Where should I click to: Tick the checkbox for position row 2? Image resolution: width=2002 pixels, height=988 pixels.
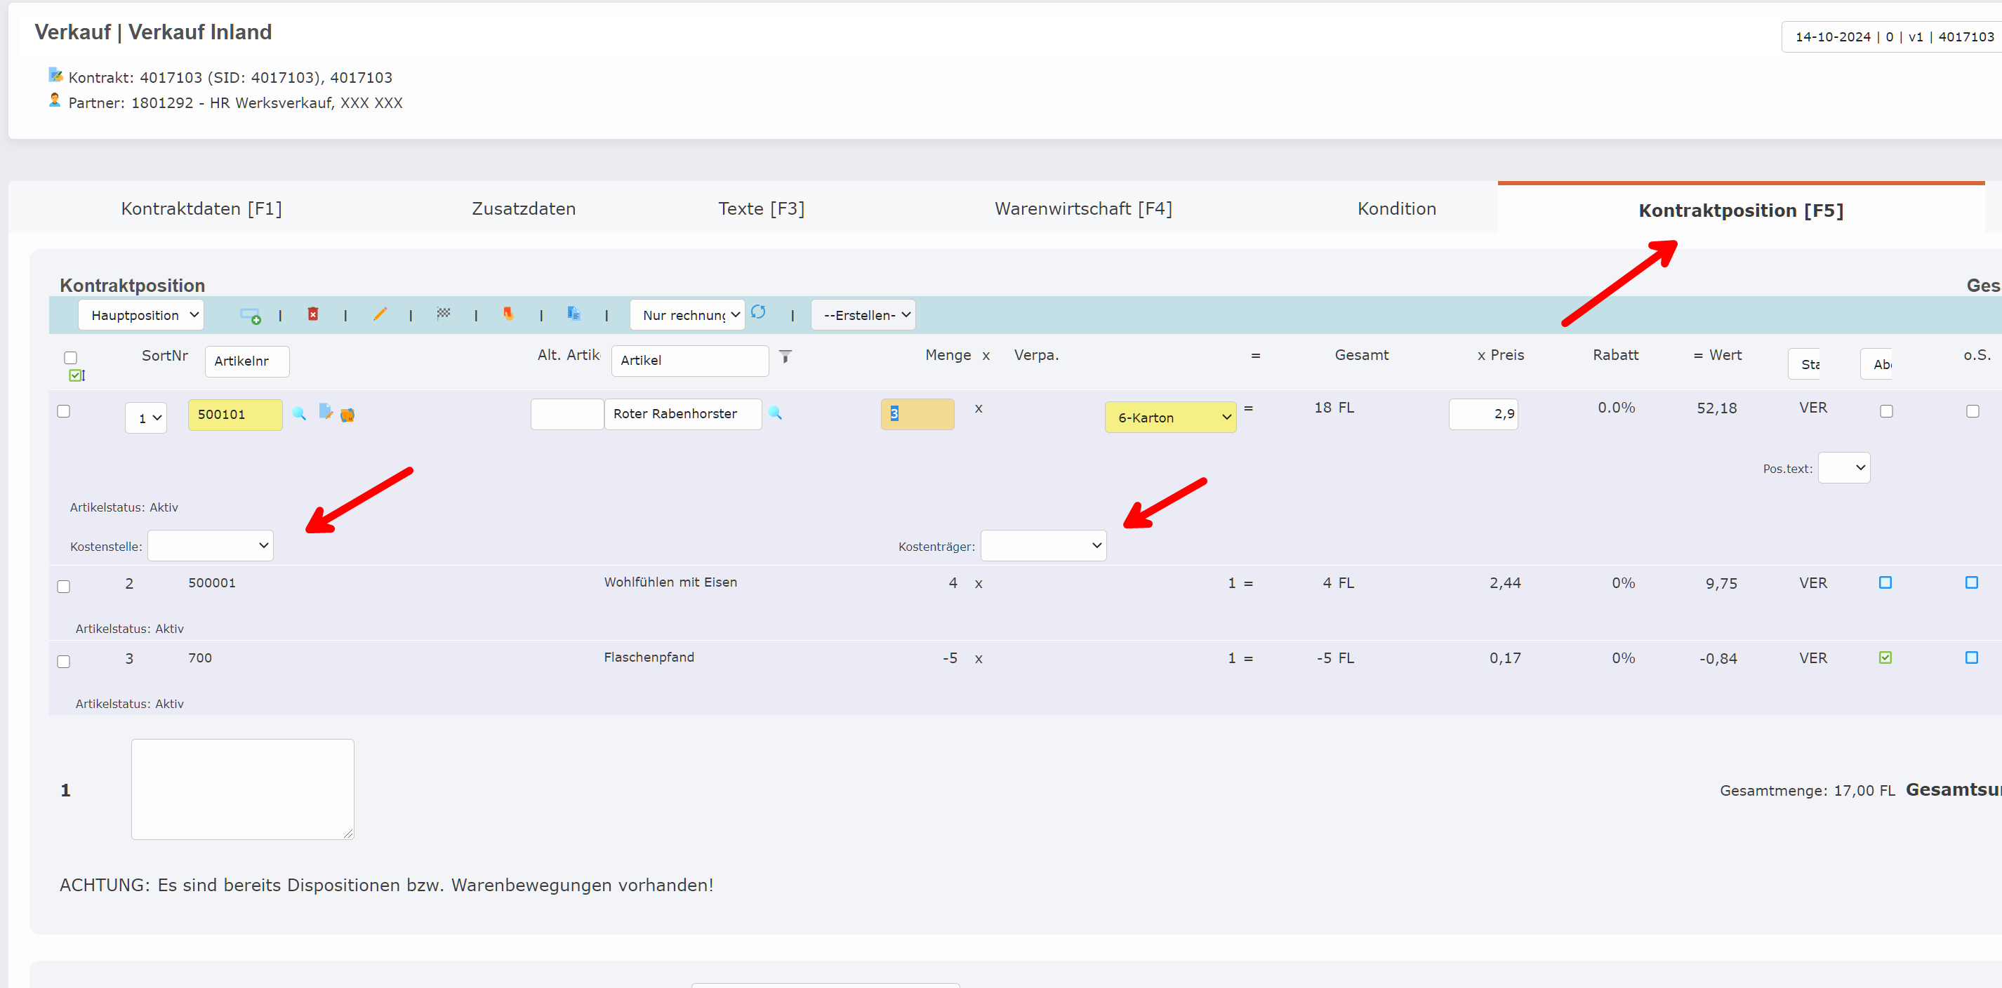point(64,587)
